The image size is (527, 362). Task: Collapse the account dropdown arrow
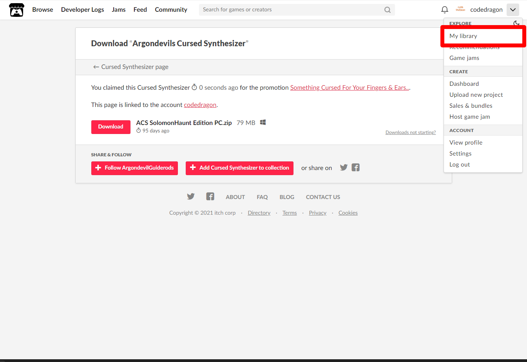coord(513,10)
